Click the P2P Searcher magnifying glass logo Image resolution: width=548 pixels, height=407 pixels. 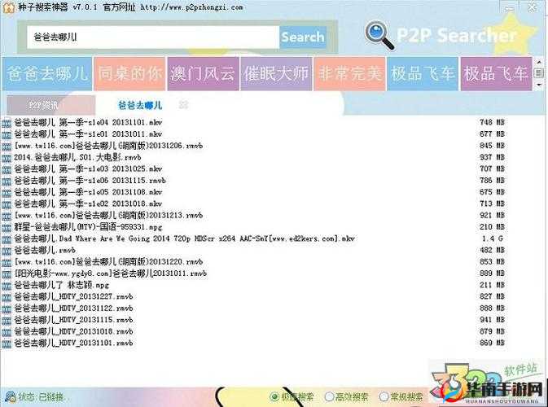pyautogui.click(x=379, y=35)
